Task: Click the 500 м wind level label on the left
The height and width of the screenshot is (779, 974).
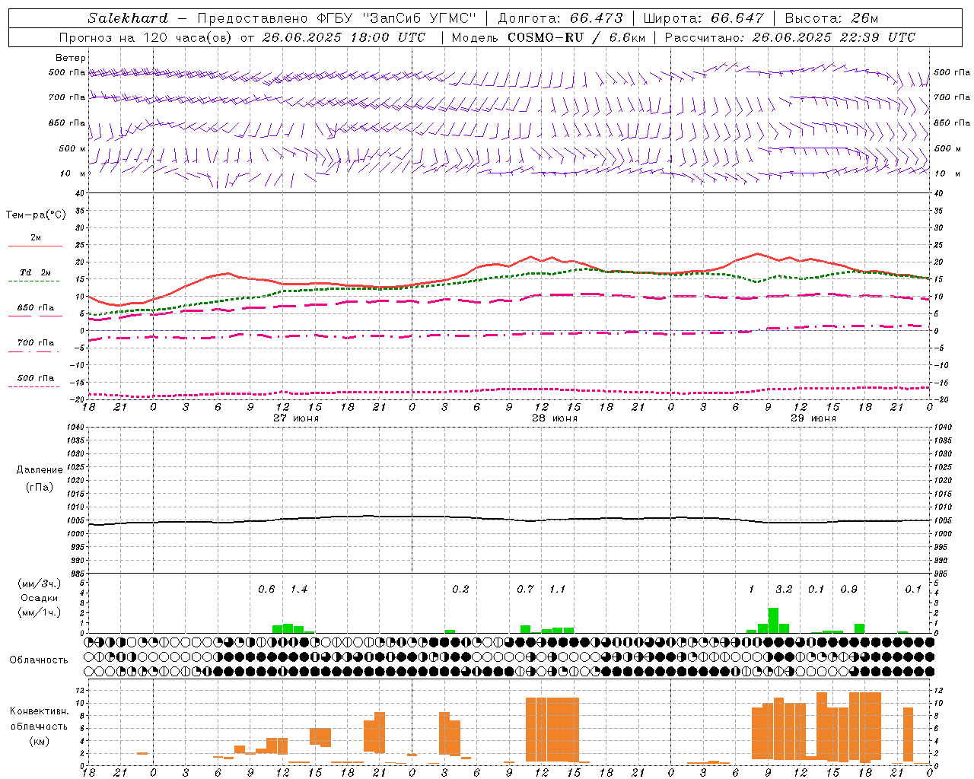Action: click(x=72, y=148)
